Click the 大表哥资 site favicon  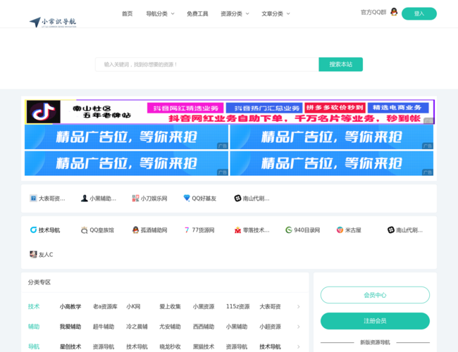click(33, 199)
